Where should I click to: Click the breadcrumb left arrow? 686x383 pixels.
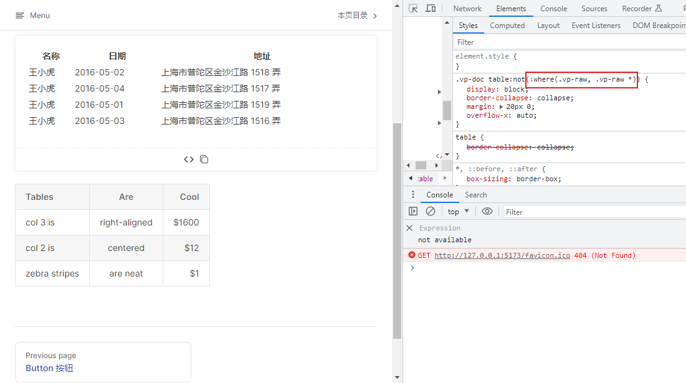tap(411, 178)
